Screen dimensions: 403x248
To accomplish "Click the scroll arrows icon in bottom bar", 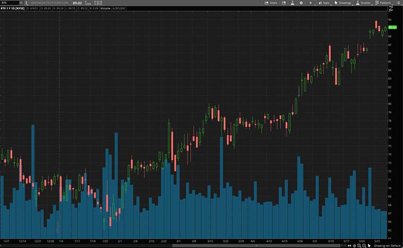I will [x=349, y=246].
